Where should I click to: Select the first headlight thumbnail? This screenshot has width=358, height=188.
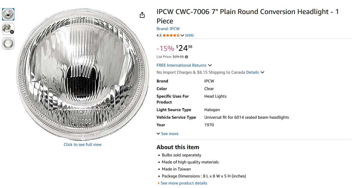pyautogui.click(x=8, y=14)
